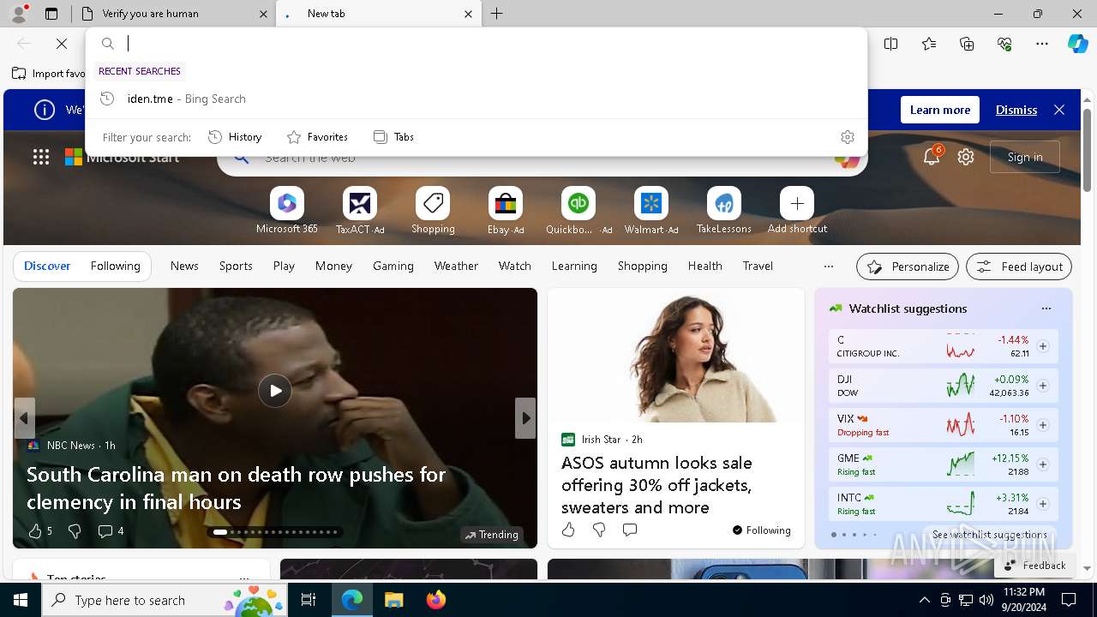Screen dimensions: 1097x617
Task: Open TakeLessons shortcut
Action: click(x=724, y=211)
